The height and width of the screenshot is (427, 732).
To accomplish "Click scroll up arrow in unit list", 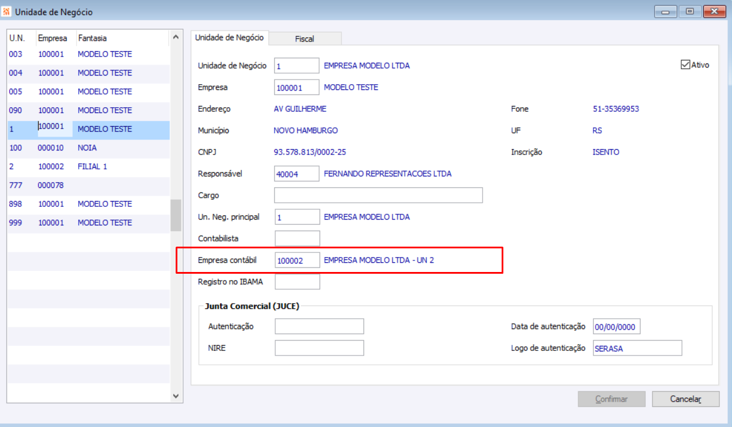I will 176,38.
